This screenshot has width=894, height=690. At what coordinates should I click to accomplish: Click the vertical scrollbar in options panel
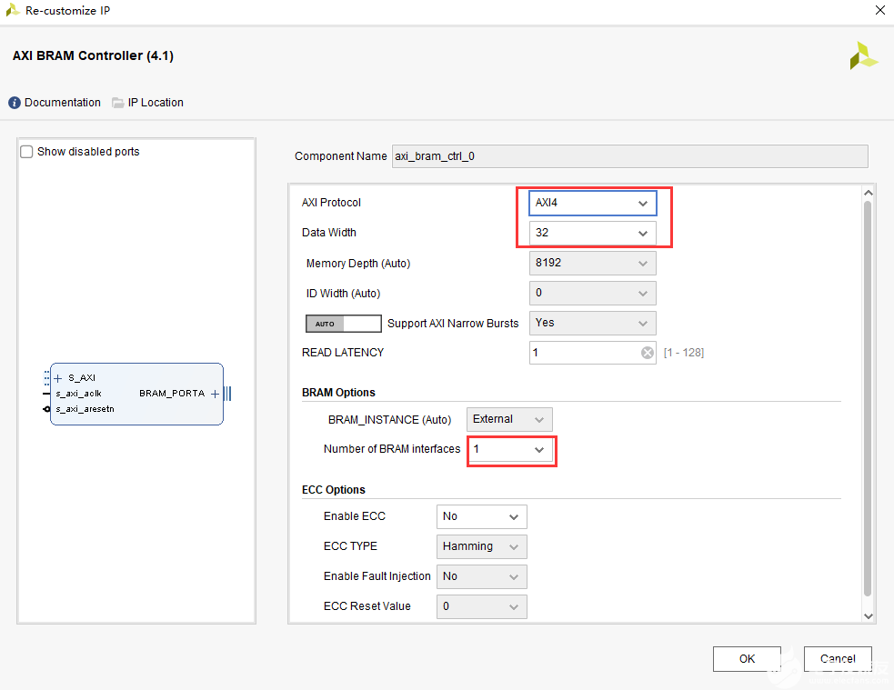pyautogui.click(x=868, y=400)
